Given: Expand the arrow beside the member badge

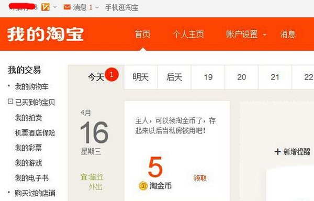Looking at the screenshot, I should [x=54, y=7].
